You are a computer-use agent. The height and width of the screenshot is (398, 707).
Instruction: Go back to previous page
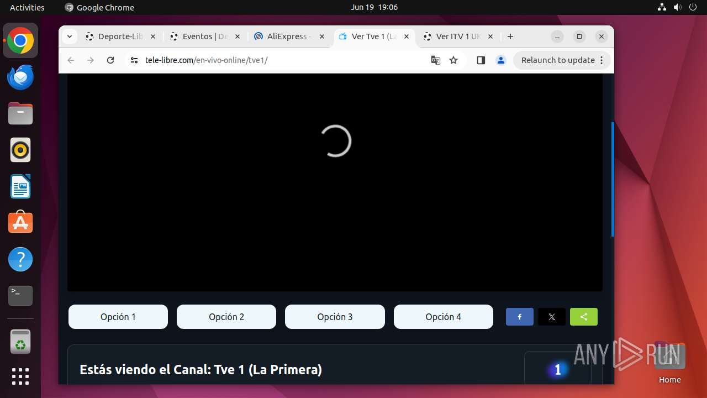point(71,60)
